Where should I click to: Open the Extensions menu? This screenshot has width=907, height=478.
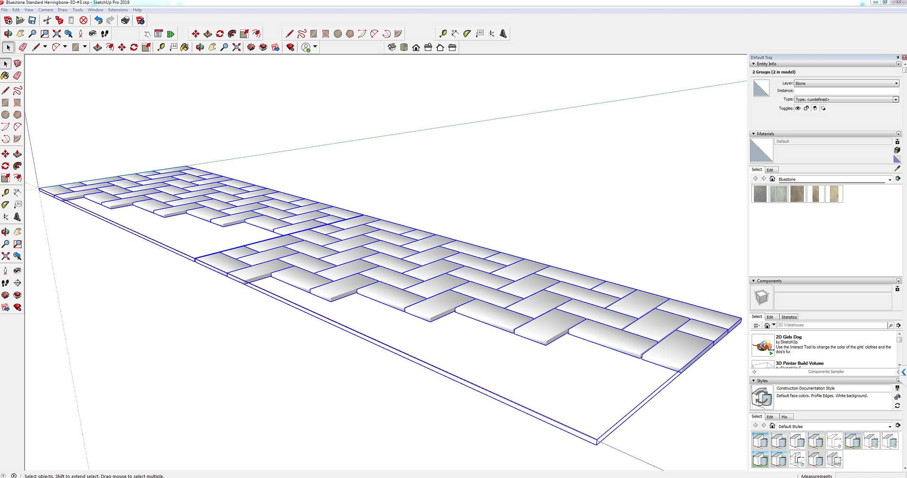[x=118, y=9]
